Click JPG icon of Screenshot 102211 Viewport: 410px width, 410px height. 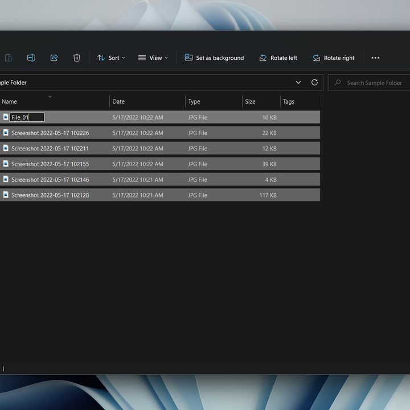tap(6, 148)
